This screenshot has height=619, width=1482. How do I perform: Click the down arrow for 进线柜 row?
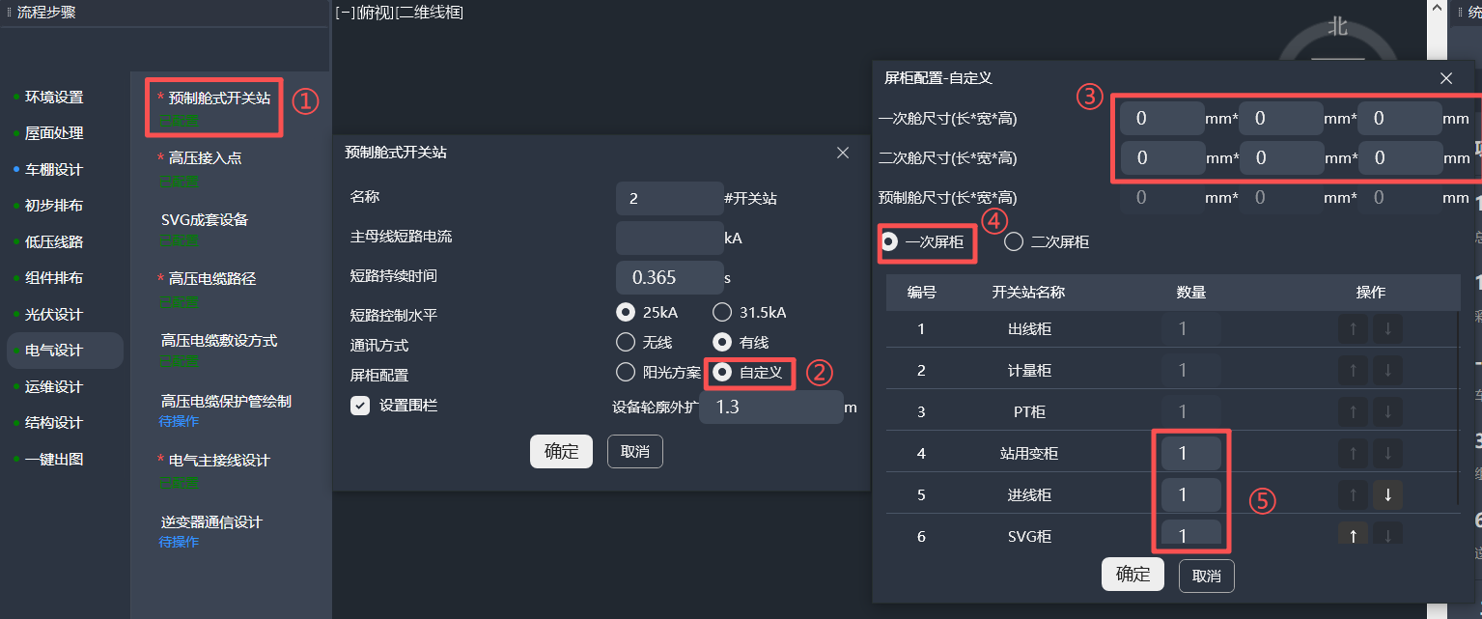pos(1387,494)
